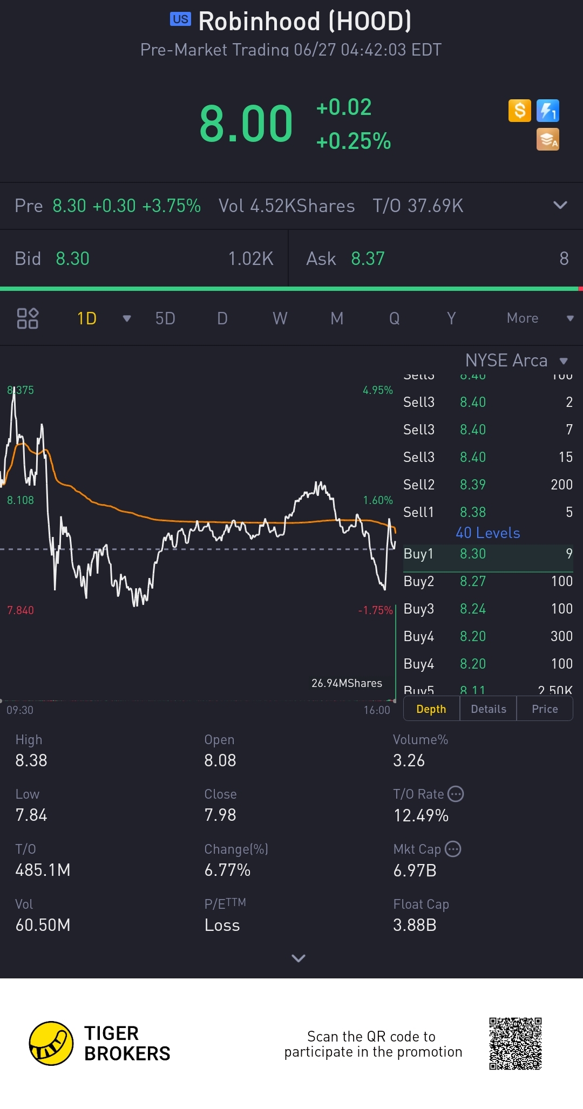This screenshot has height=1109, width=583.
Task: Switch to the W weekly chart tab
Action: (x=280, y=318)
